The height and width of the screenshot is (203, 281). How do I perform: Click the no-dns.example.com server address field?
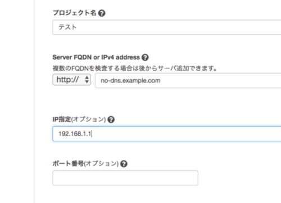(x=188, y=81)
